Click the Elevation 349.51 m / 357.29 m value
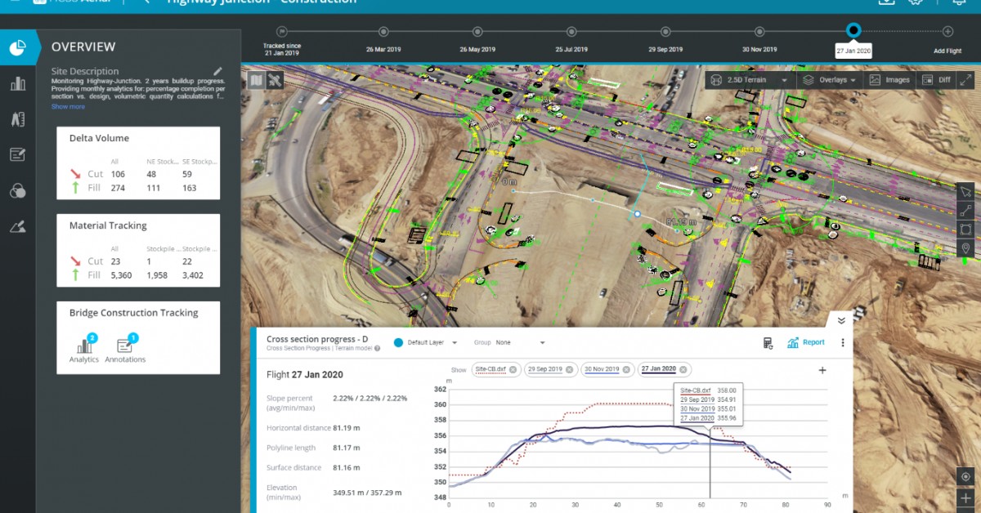The width and height of the screenshot is (981, 513). [x=367, y=493]
